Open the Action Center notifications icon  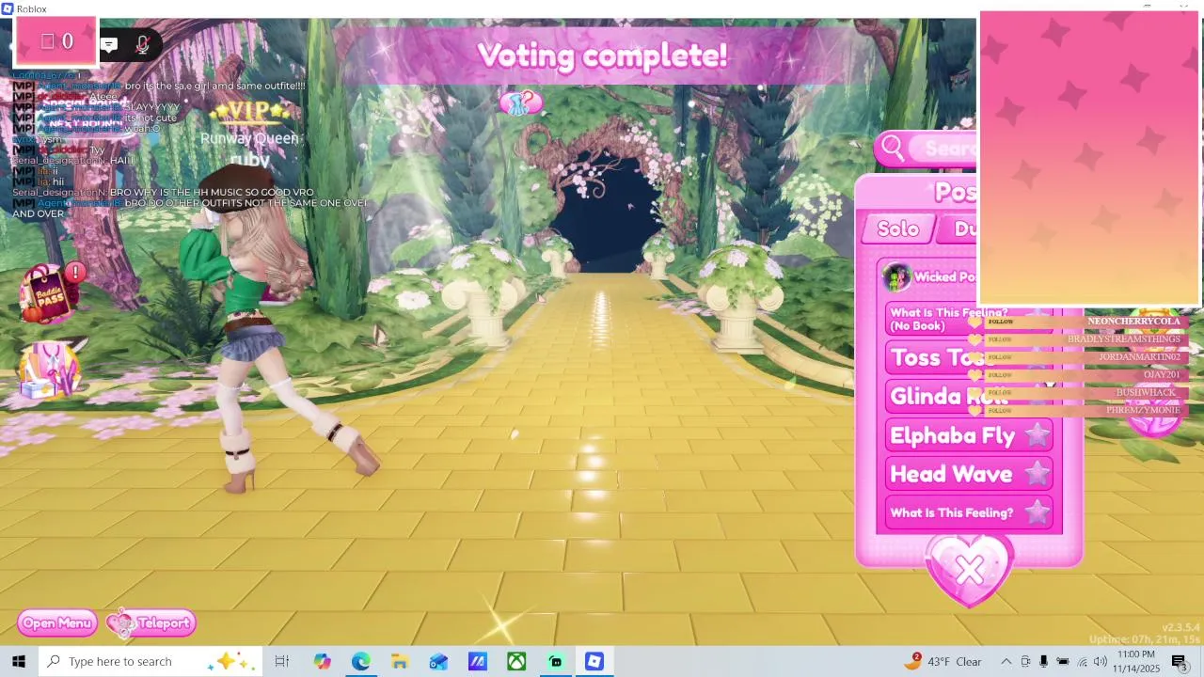point(1180,662)
